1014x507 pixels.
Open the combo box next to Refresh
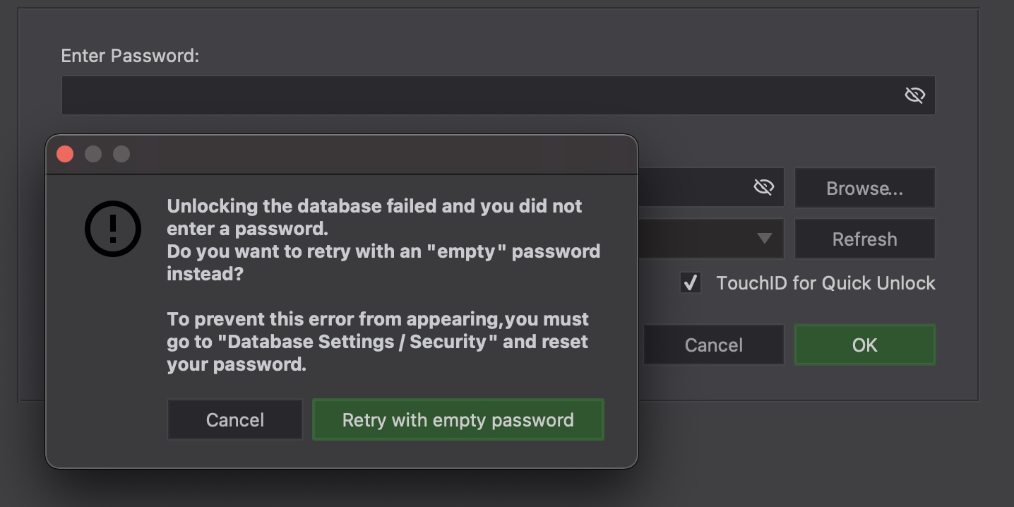(706, 239)
